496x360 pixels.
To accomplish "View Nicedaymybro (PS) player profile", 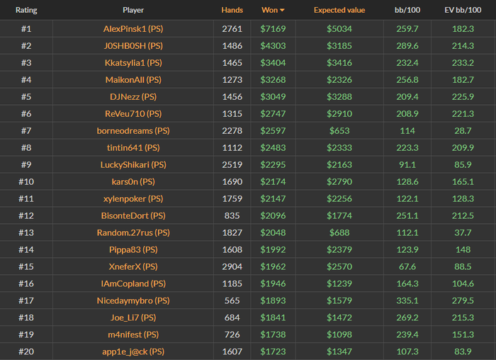I will (x=133, y=300).
